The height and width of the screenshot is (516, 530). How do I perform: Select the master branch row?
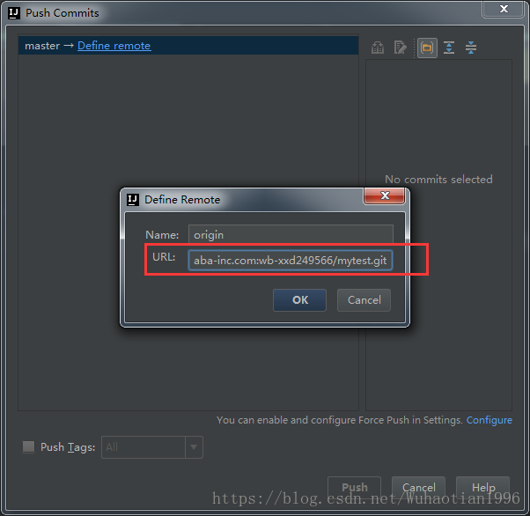pos(188,46)
